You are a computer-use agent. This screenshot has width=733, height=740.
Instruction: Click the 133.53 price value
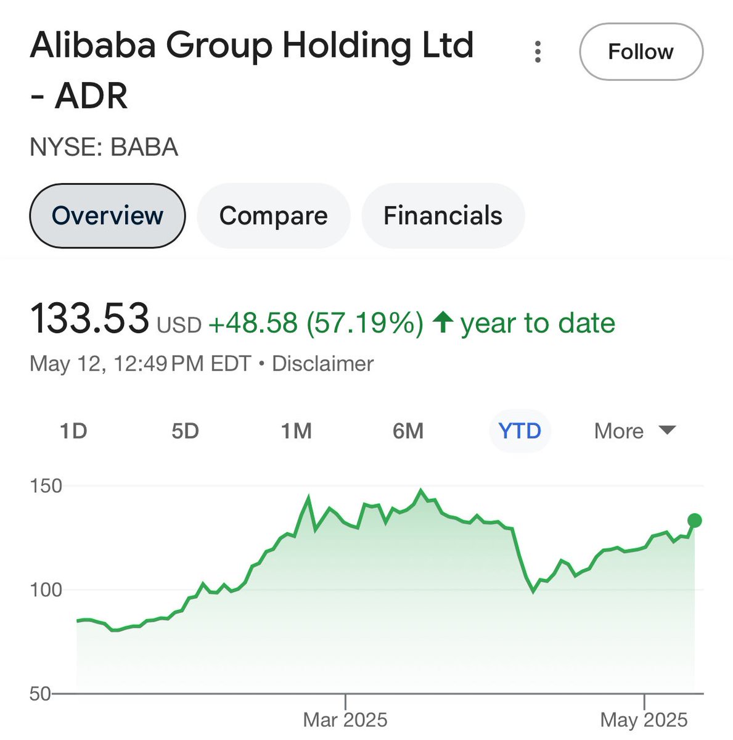[90, 319]
